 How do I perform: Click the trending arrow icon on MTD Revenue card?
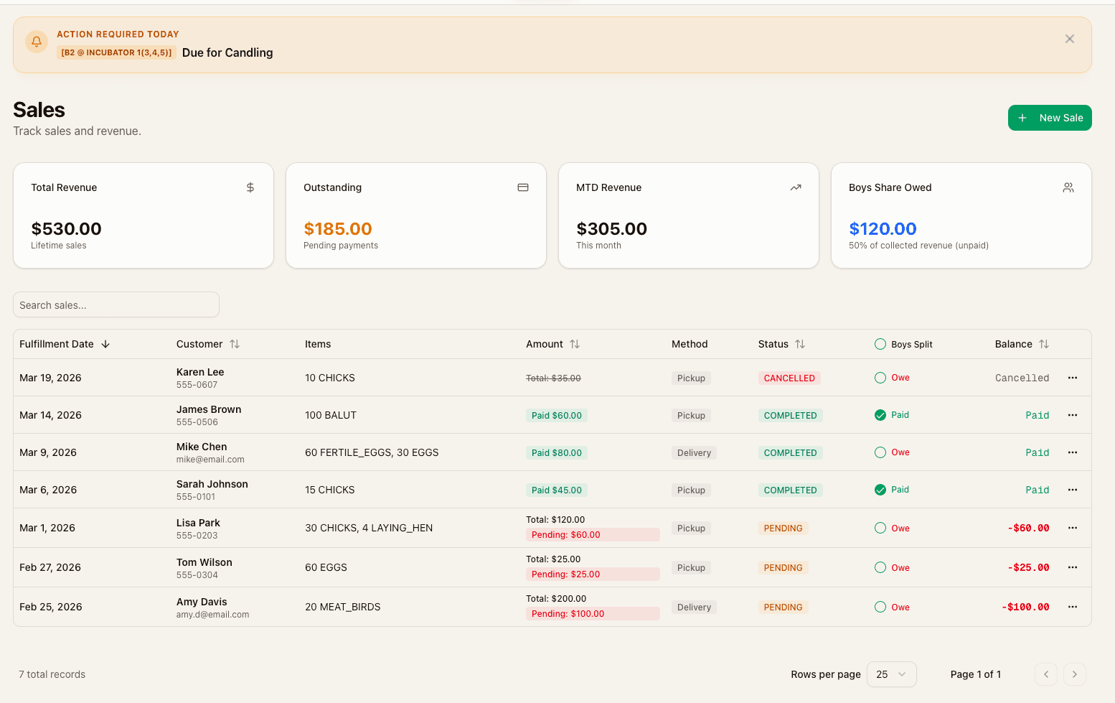[795, 187]
